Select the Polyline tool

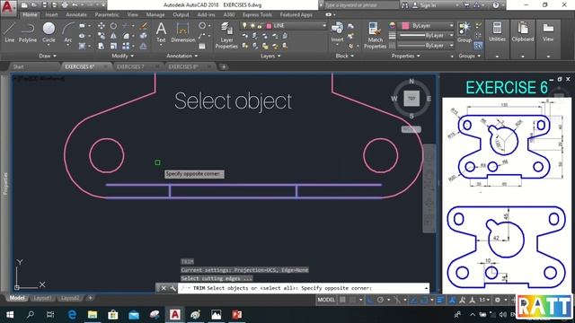click(x=28, y=32)
